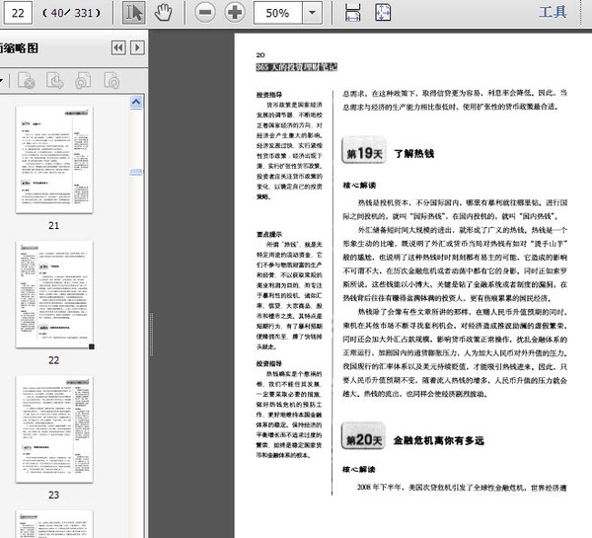
Task: Select the text selection cursor tool
Action: pyautogui.click(x=134, y=13)
